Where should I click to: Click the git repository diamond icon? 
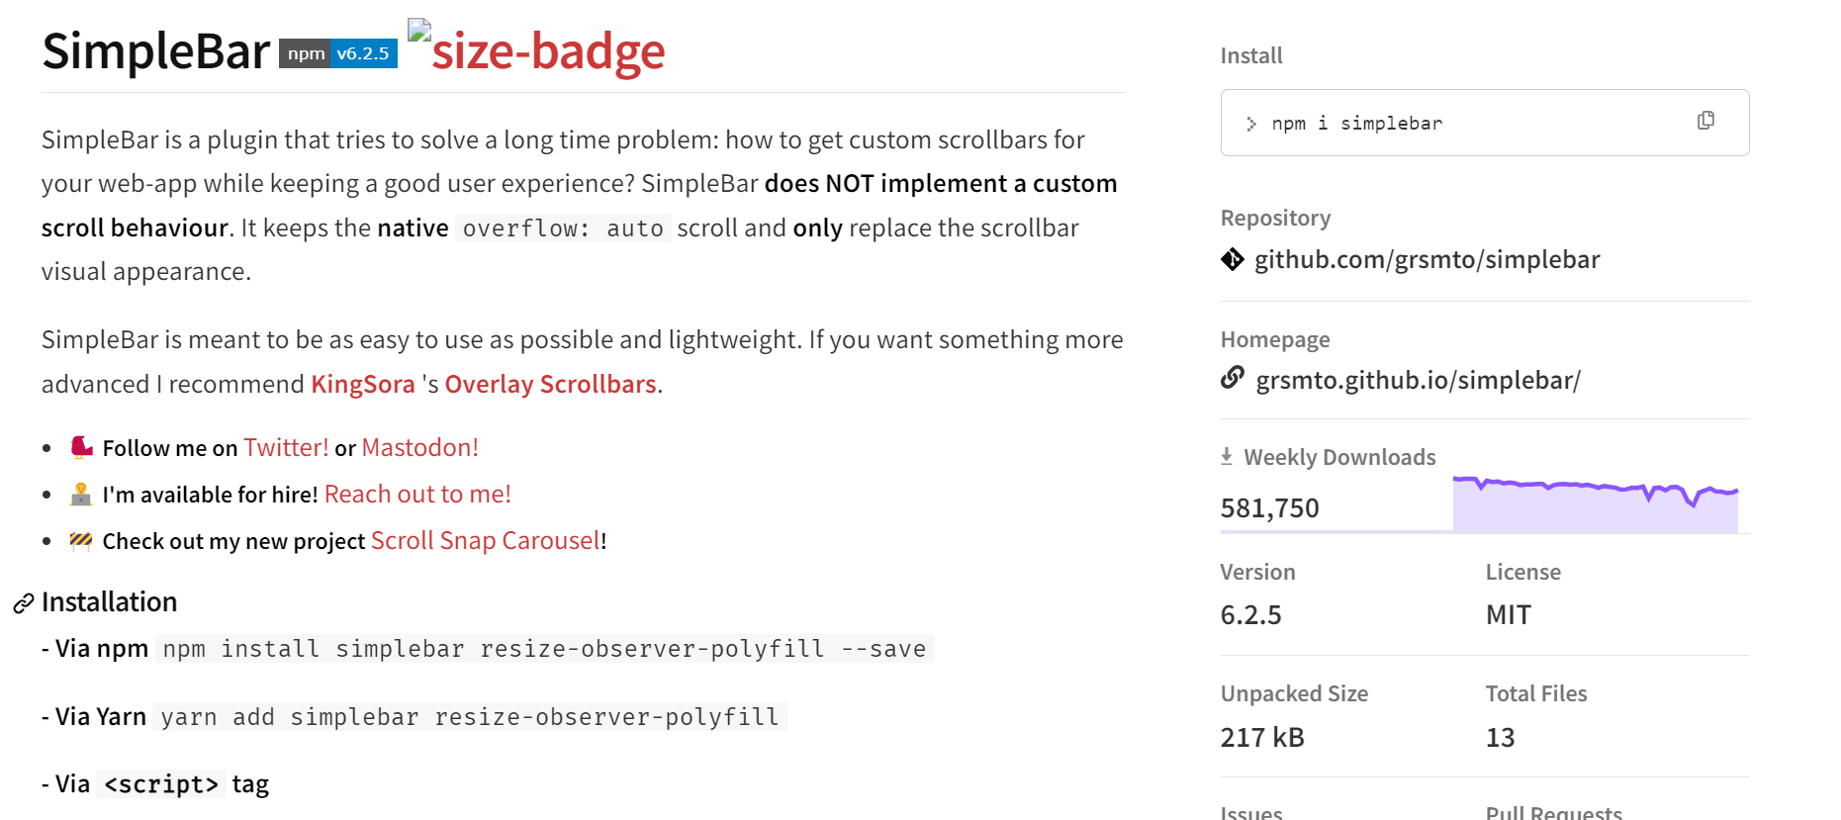pos(1232,260)
